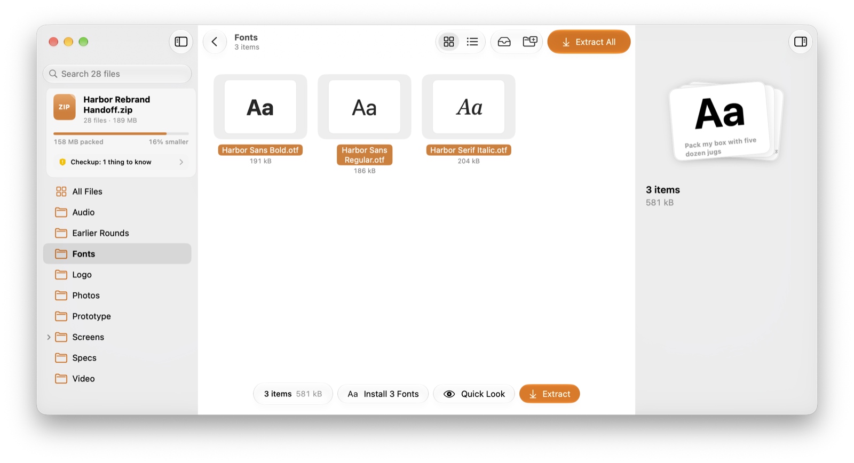Click the Search 28 files field
The height and width of the screenshot is (463, 854).
click(117, 74)
